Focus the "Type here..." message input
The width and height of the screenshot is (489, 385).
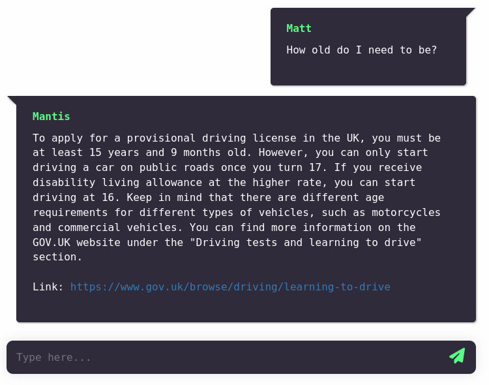(222, 358)
